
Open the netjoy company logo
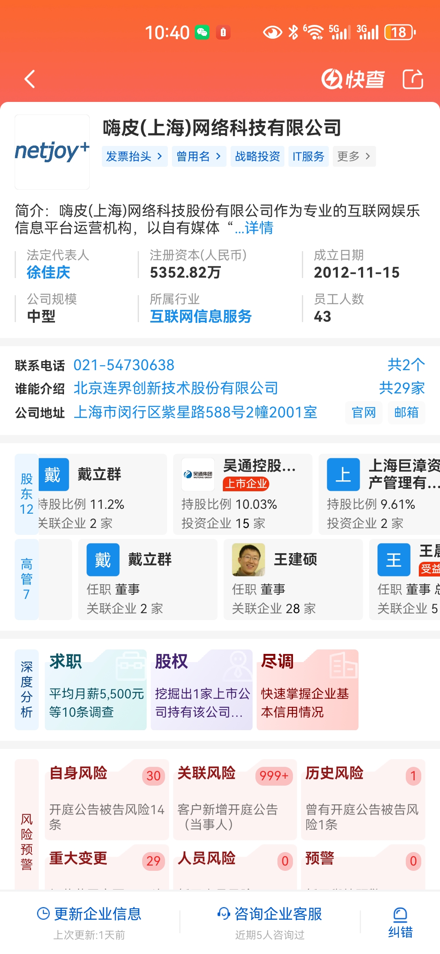[52, 152]
